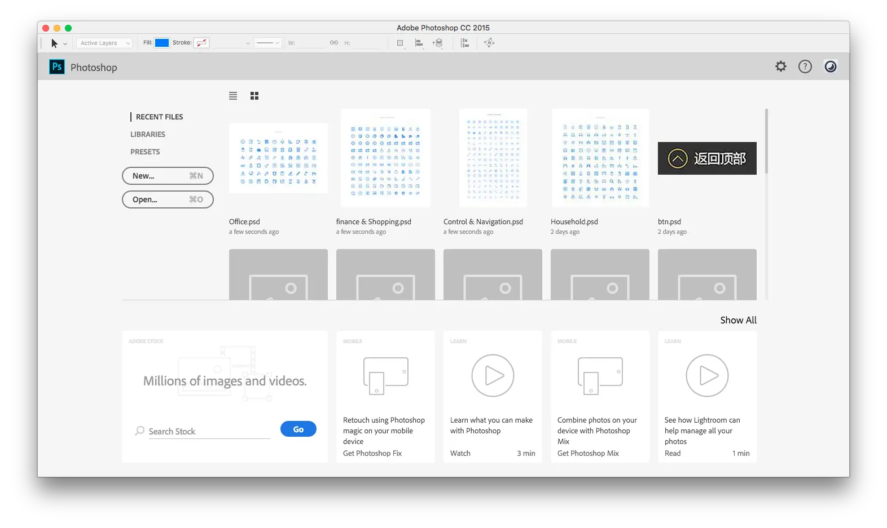Click the Creative Cloud profile icon

831,66
